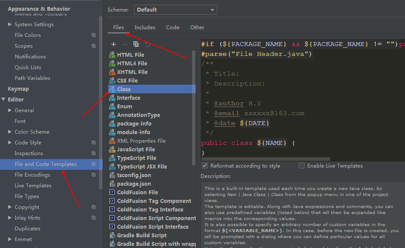The image size is (405, 248).
Task: Click project-level icon beside Inspections
Action: pos(93,153)
